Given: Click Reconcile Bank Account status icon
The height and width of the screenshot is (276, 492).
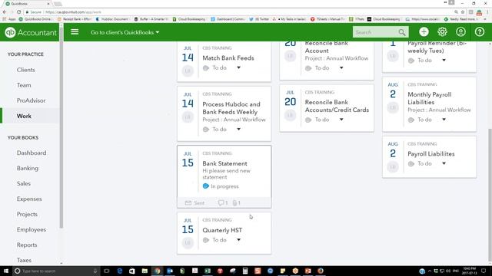Looking at the screenshot, I should pyautogui.click(x=308, y=68).
